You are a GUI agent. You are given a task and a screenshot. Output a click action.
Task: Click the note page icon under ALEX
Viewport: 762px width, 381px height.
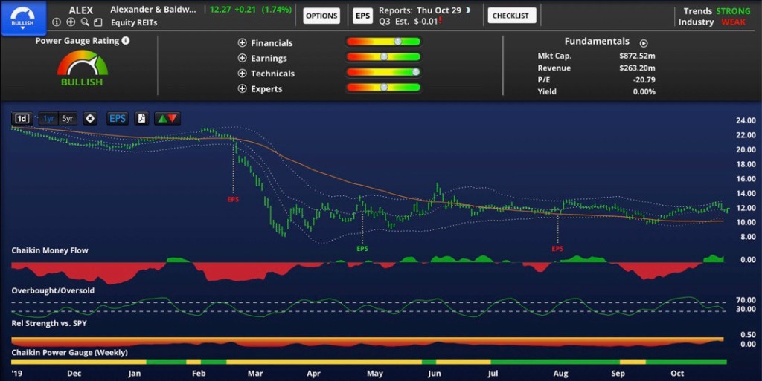point(97,22)
